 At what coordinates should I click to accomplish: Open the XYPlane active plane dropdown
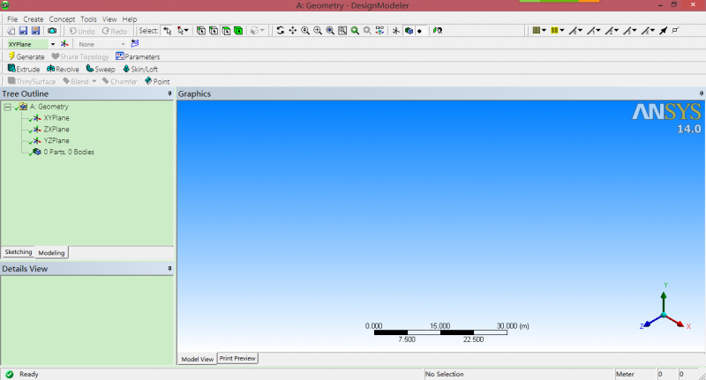[x=53, y=44]
